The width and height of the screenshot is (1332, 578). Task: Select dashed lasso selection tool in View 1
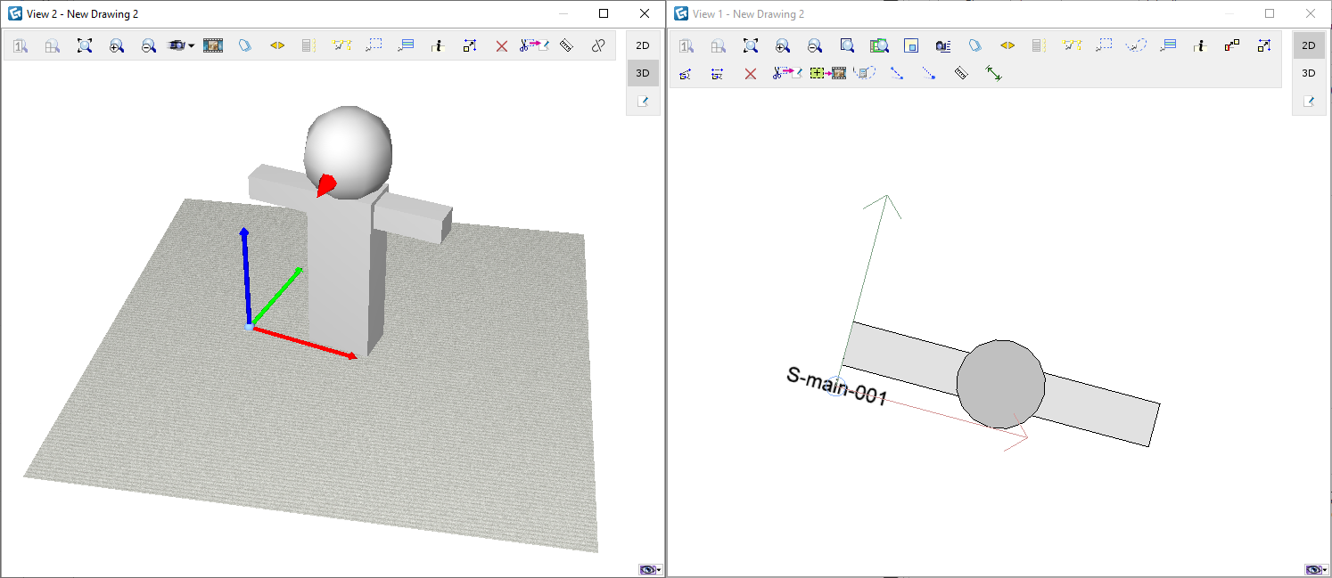point(1136,45)
